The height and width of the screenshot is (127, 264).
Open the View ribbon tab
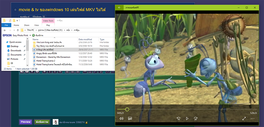pyautogui.click(x=36, y=25)
